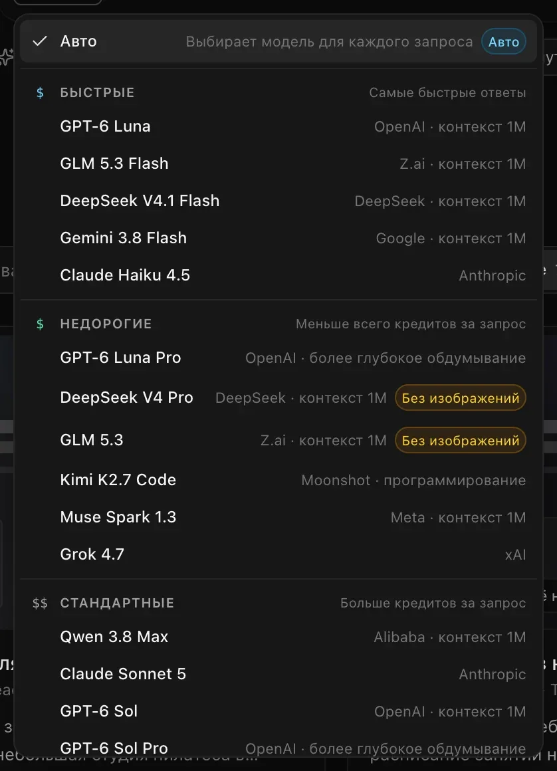Pick DeepSeek V4.1 Flash from the list
Screen dimensions: 557x771
[x=278, y=201]
